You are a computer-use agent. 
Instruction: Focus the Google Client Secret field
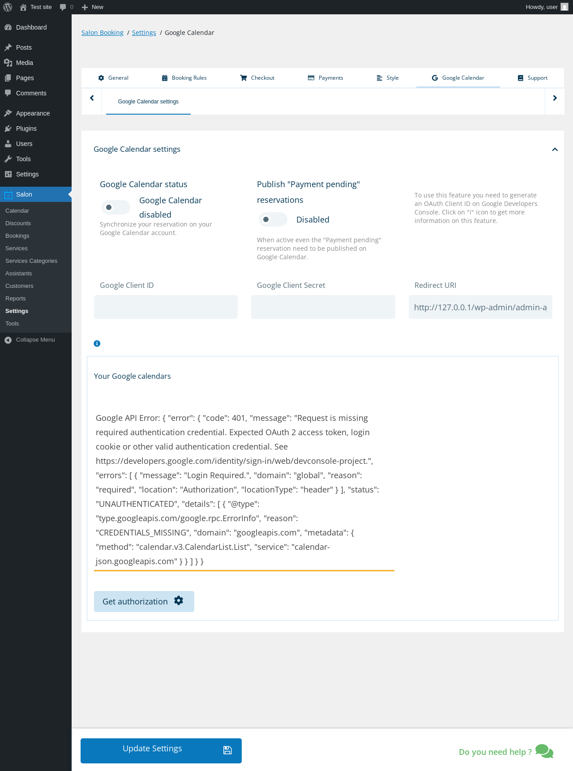click(323, 307)
